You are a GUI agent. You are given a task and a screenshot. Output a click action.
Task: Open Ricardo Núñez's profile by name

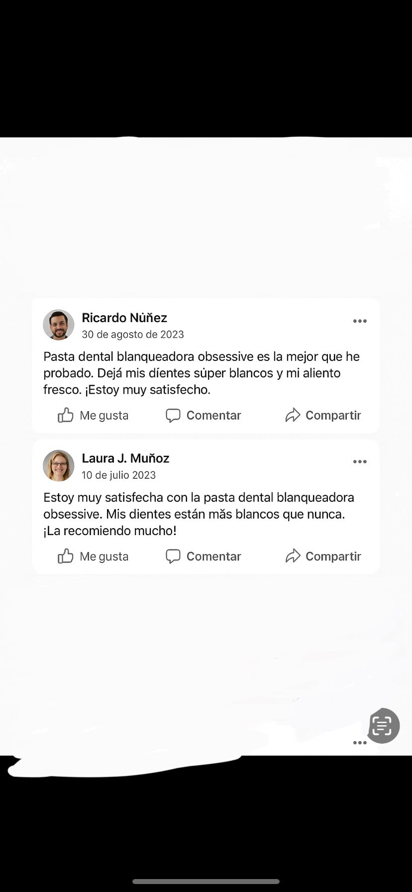(x=124, y=318)
